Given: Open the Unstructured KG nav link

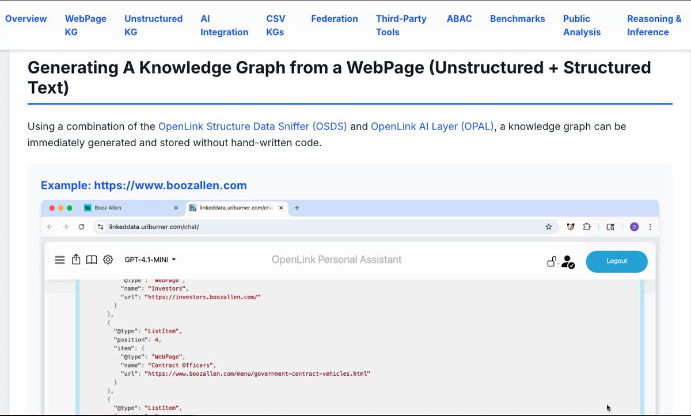Looking at the screenshot, I should coord(153,25).
